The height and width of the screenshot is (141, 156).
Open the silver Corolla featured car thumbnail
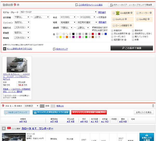pos(17,65)
